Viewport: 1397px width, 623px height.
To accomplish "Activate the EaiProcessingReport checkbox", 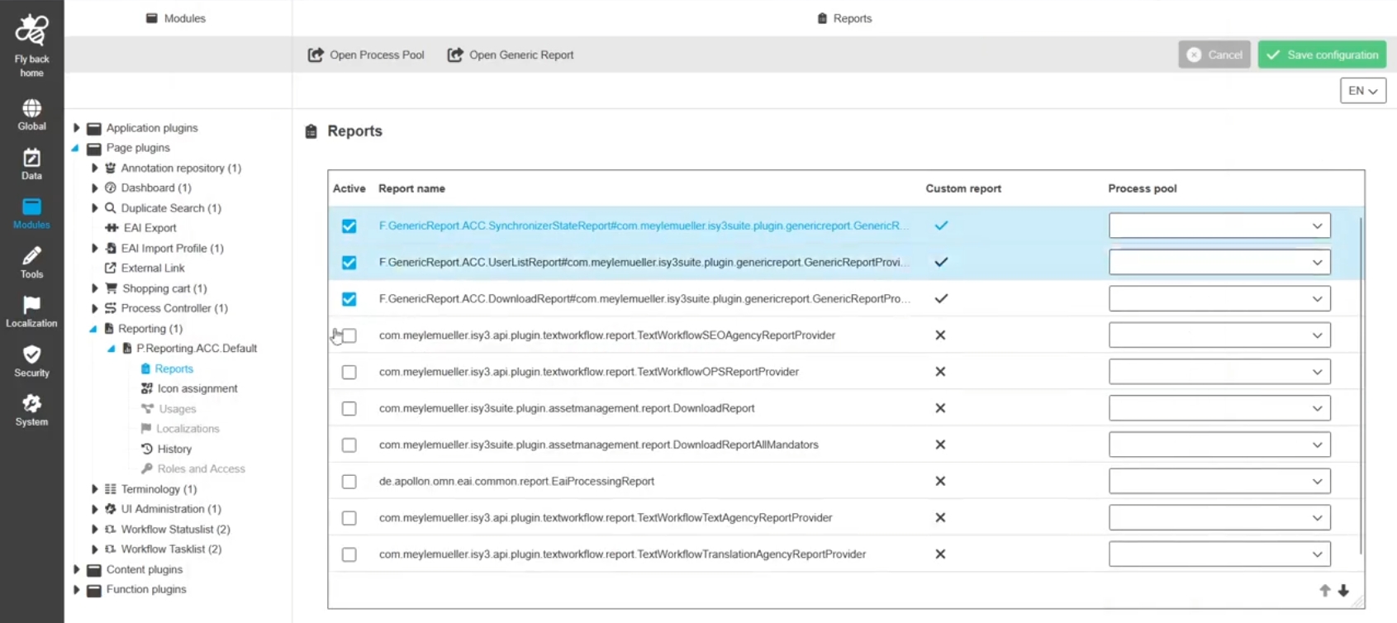I will click(349, 482).
